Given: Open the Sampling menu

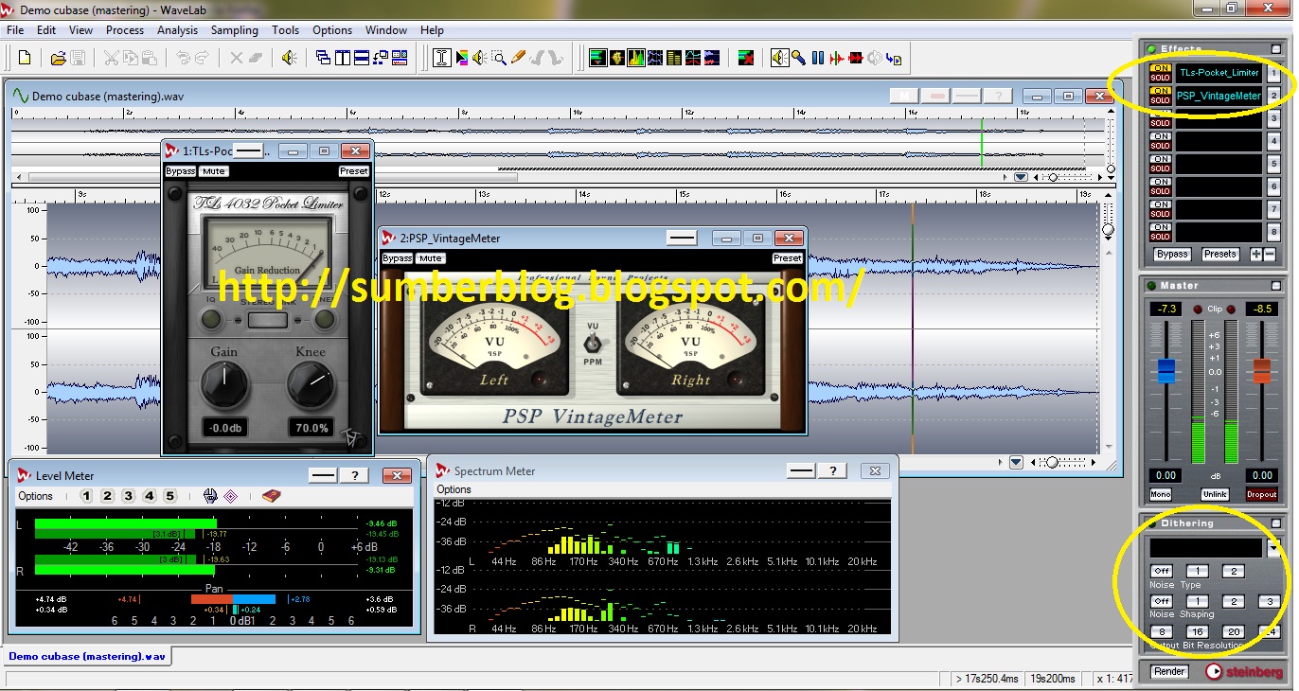Looking at the screenshot, I should coord(235,30).
